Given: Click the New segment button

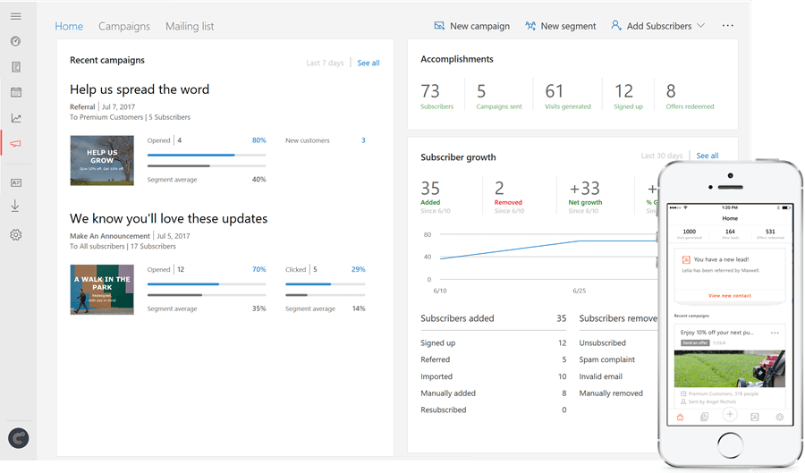Looking at the screenshot, I should 560,26.
